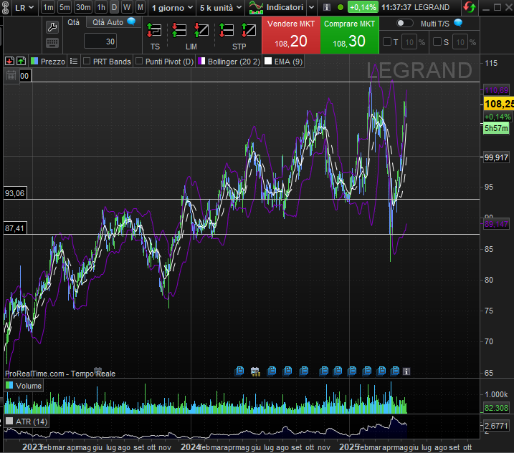The height and width of the screenshot is (453, 514).
Task: Open the 5 k unità dropdown
Action: (221, 8)
